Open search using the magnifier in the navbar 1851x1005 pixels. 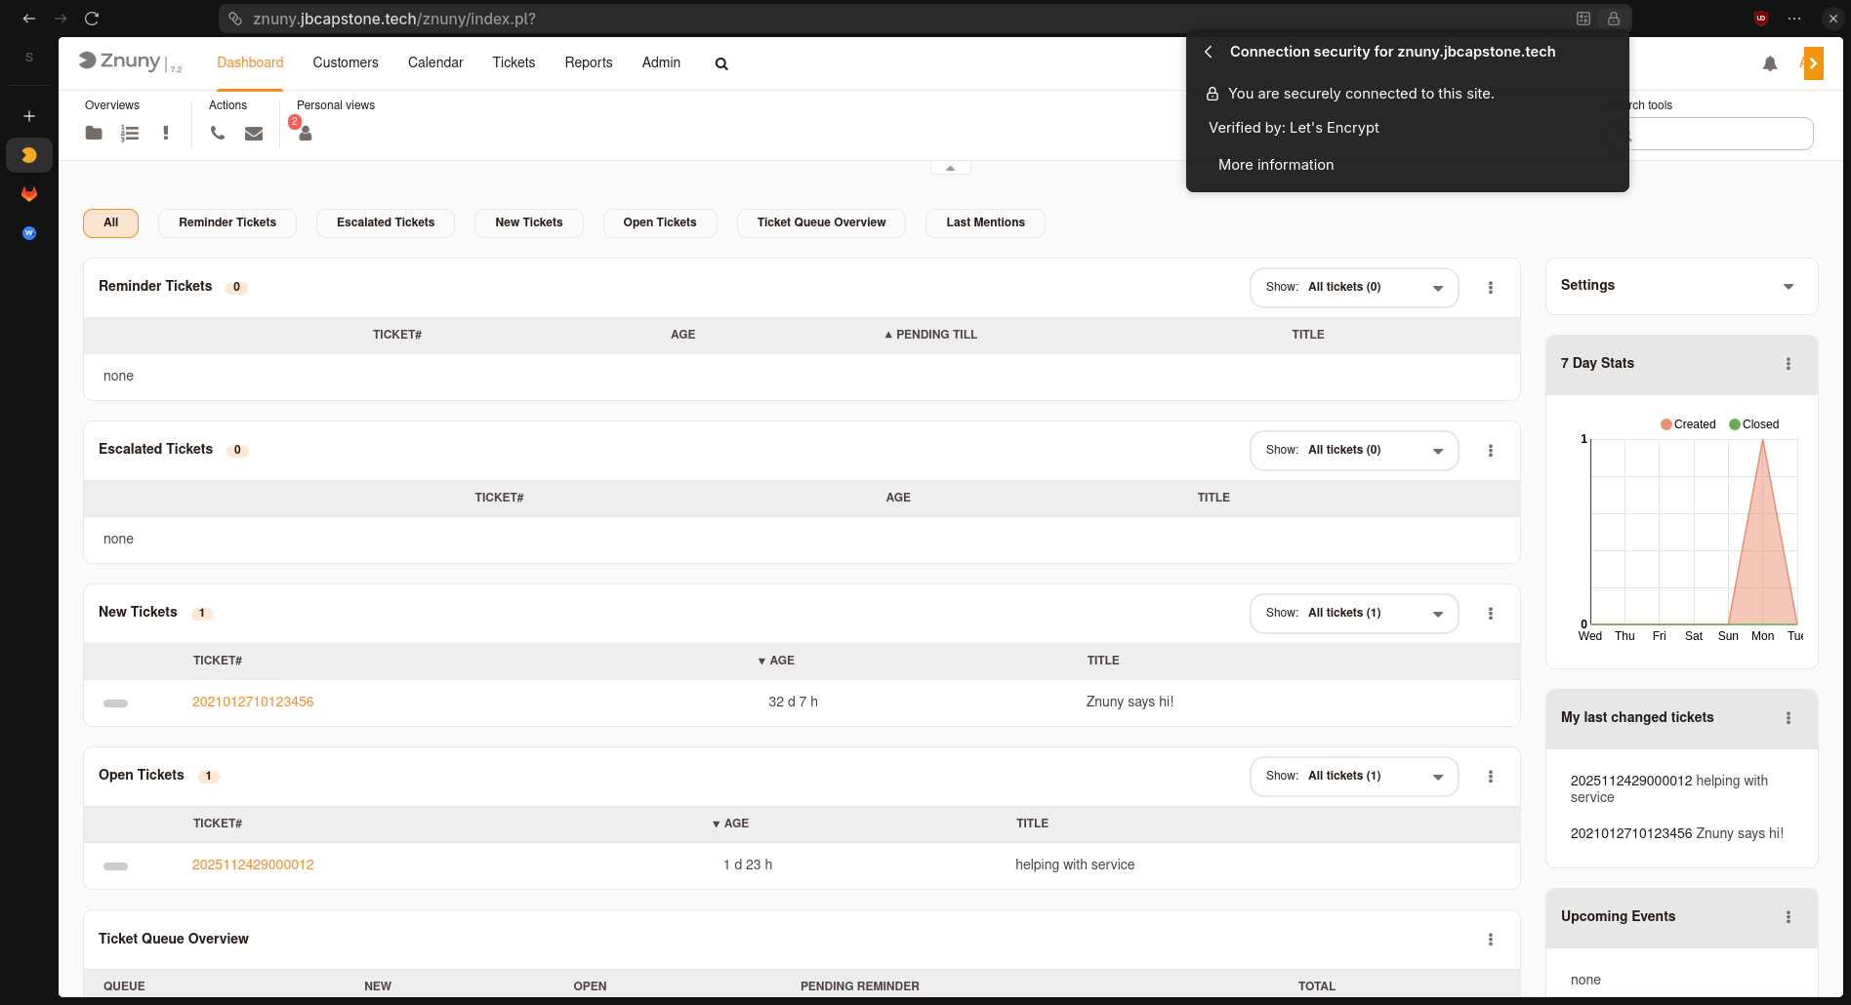click(720, 62)
